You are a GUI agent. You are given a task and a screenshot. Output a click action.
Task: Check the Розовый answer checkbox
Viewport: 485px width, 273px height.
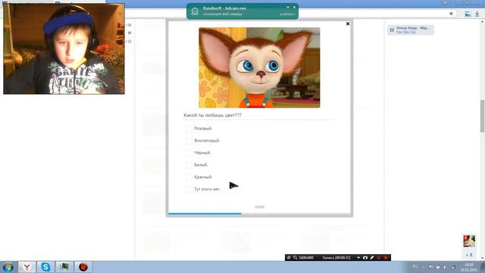[189, 128]
